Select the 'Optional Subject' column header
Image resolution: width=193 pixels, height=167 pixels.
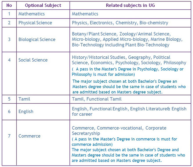point(43,6)
